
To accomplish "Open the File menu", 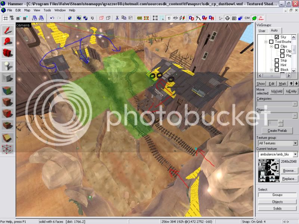I will [x=10, y=10].
